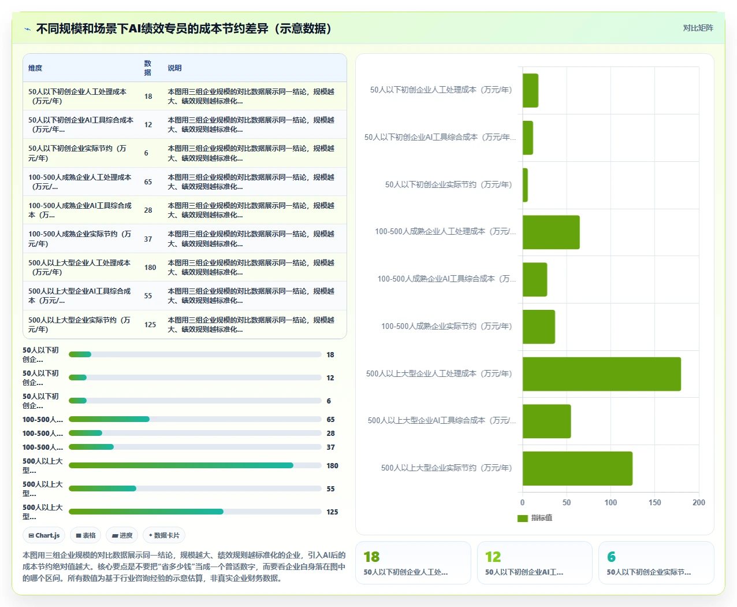Click the chart bar for 500人以上大型企业AI工具综合成本

pos(547,421)
